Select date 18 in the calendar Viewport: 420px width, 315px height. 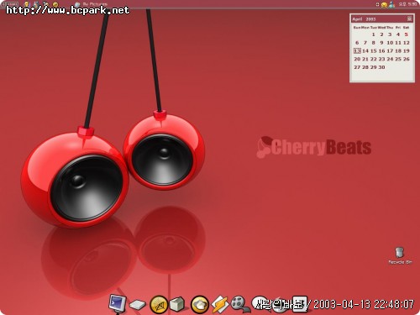tap(398, 50)
